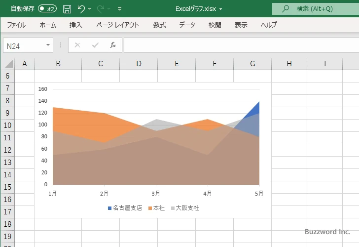Click the 名古屋支店 legend label
The image size is (359, 247).
(x=128, y=208)
